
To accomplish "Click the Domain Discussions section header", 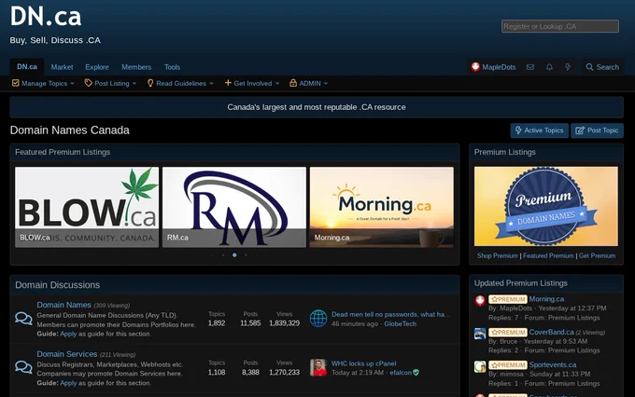I will click(58, 285).
